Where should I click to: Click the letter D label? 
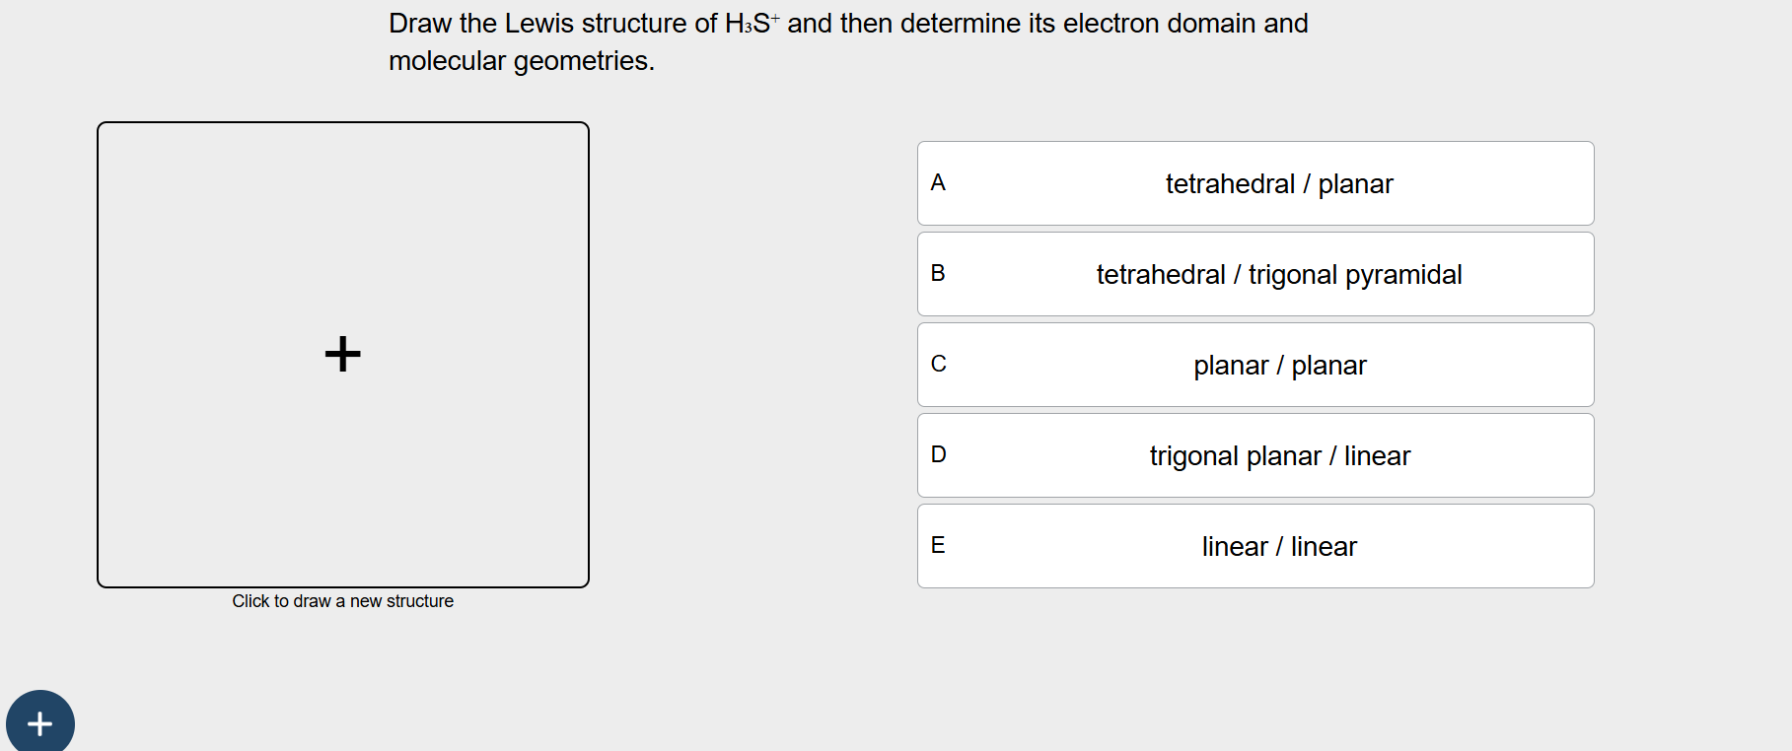coord(938,454)
